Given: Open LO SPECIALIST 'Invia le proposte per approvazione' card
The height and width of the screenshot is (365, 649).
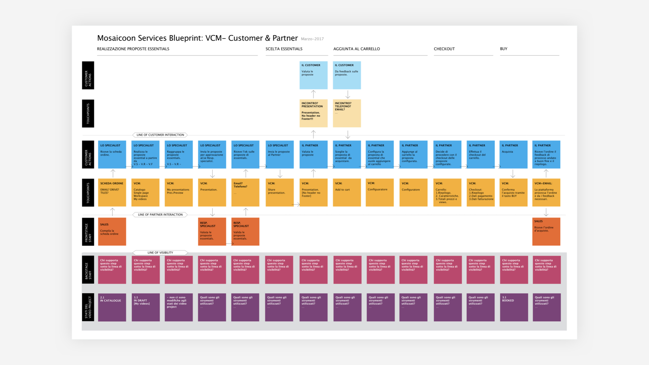Looking at the screenshot, I should 212,154.
